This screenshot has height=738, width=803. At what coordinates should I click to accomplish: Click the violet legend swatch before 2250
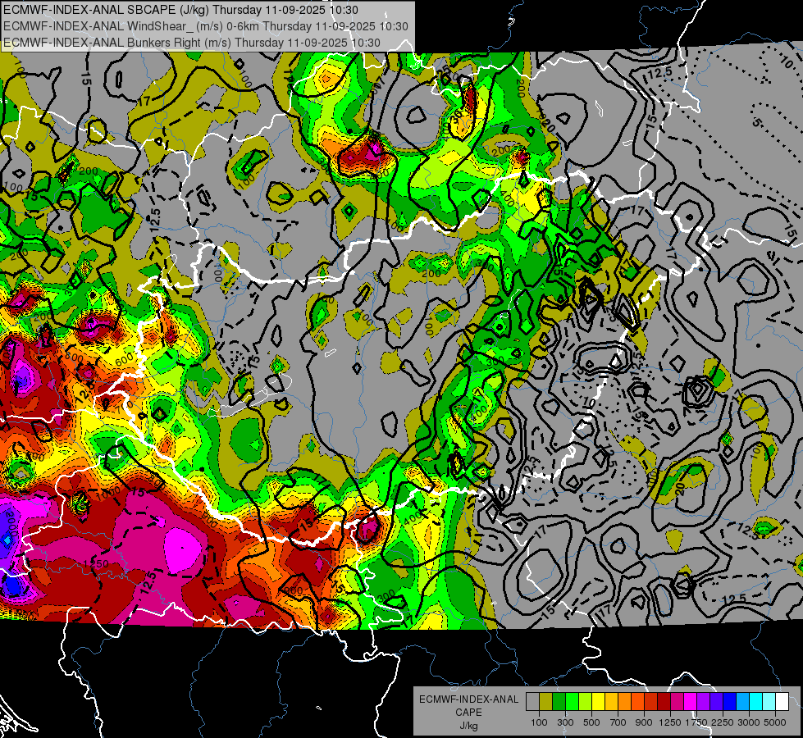(717, 702)
